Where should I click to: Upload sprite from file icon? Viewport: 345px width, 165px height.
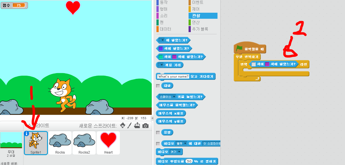coord(137,125)
